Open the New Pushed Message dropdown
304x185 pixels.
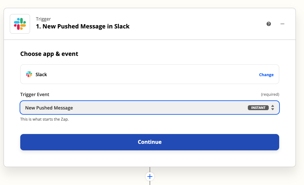point(131,108)
